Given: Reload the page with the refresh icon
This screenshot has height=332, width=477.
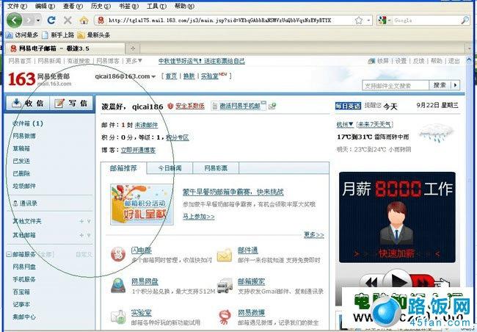Looking at the screenshot, I should click(x=51, y=20).
